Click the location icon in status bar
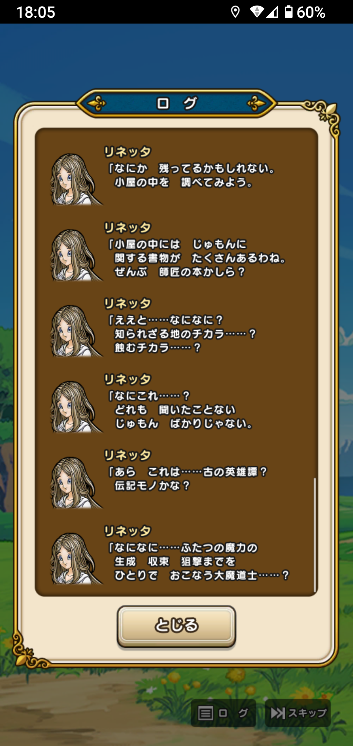353x746 pixels. point(235,12)
